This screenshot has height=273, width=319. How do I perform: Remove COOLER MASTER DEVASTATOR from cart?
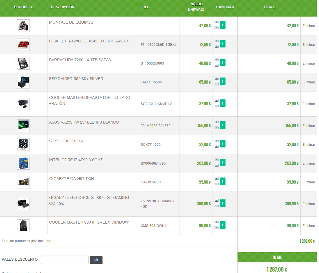[x=309, y=104]
